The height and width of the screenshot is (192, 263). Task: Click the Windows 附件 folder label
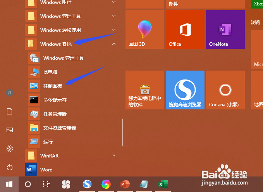(x=56, y=2)
